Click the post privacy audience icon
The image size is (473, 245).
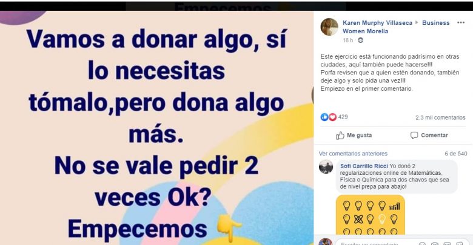click(360, 40)
